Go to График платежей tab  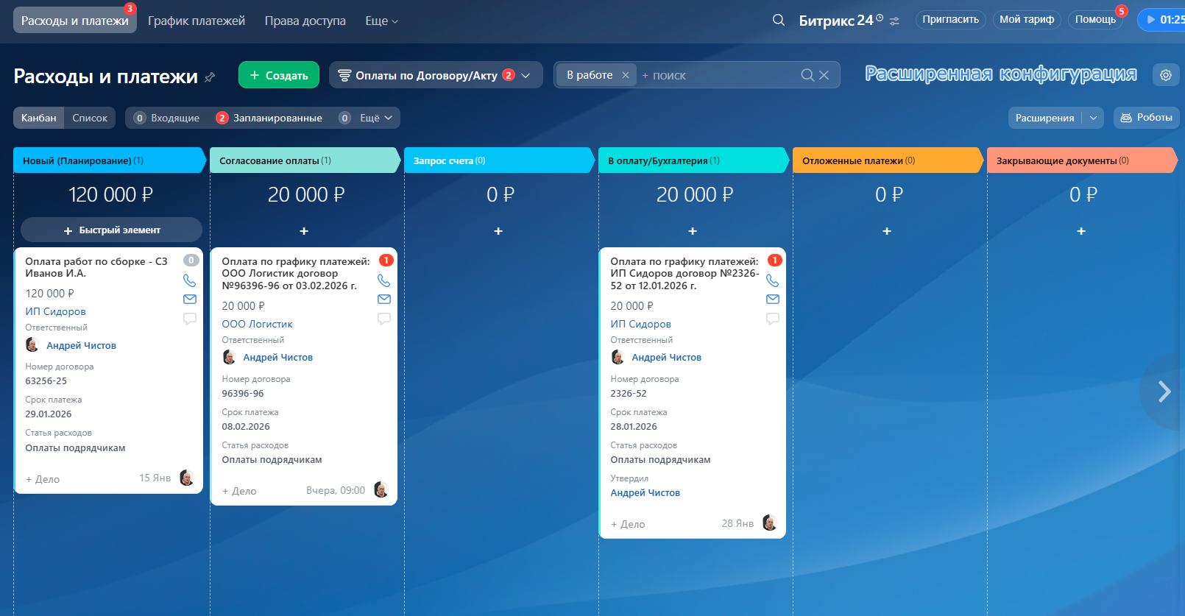click(x=197, y=21)
